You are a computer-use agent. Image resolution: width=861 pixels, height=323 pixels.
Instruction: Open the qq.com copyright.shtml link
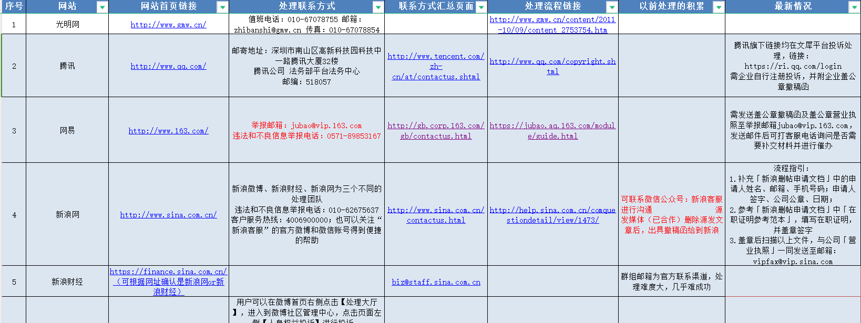[552, 67]
